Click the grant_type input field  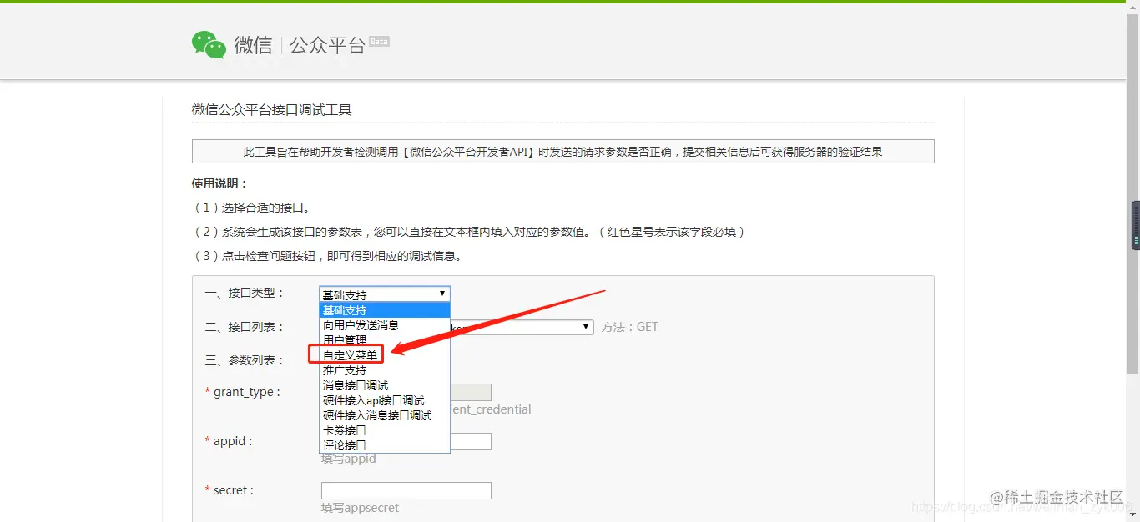tap(471, 392)
